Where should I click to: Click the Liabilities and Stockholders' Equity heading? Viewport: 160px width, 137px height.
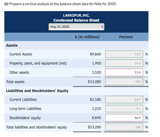(37, 91)
